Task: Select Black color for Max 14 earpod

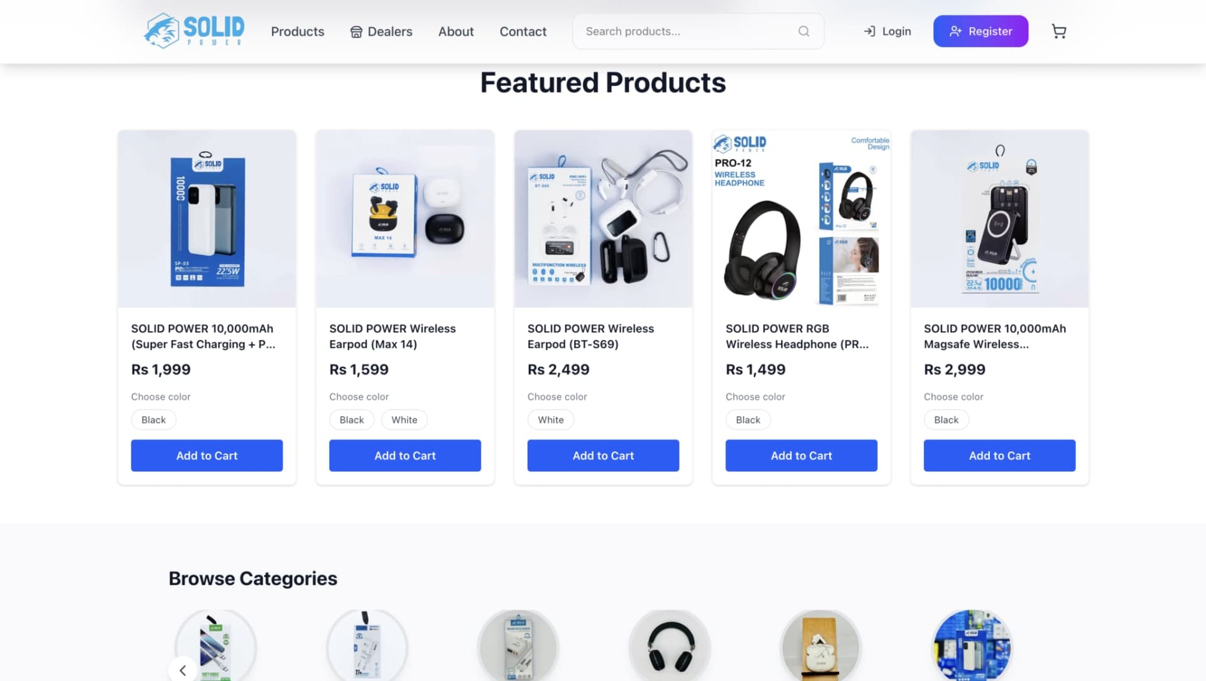Action: (352, 420)
